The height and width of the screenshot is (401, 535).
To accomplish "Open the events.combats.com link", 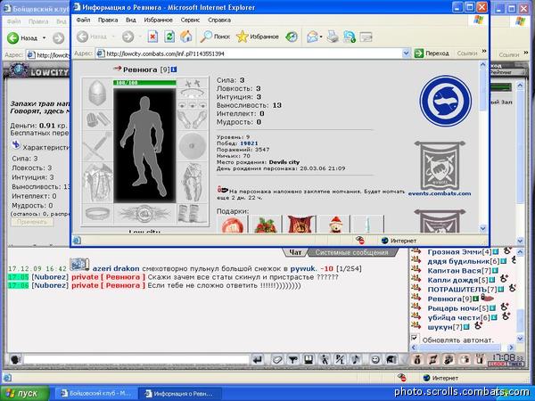I will pos(440,193).
